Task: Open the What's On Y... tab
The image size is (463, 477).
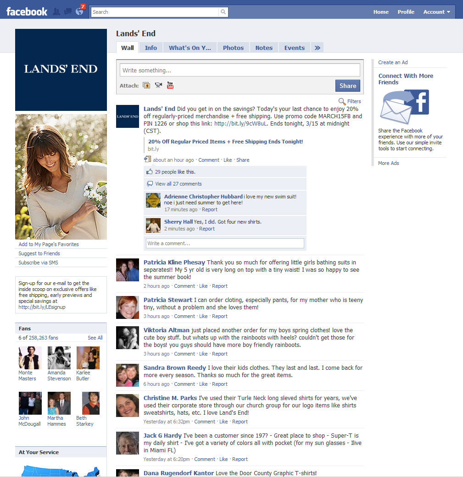Action: click(190, 48)
